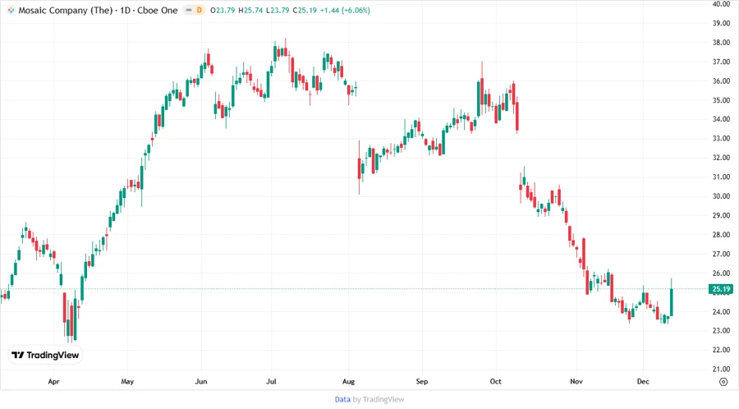The image size is (739, 409).
Task: Click the Mosaic Company logo icon
Action: pos(11,10)
